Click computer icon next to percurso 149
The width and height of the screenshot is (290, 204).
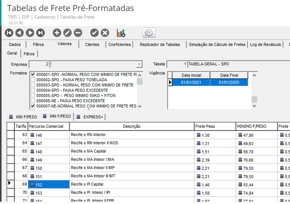pyautogui.click(x=32, y=160)
